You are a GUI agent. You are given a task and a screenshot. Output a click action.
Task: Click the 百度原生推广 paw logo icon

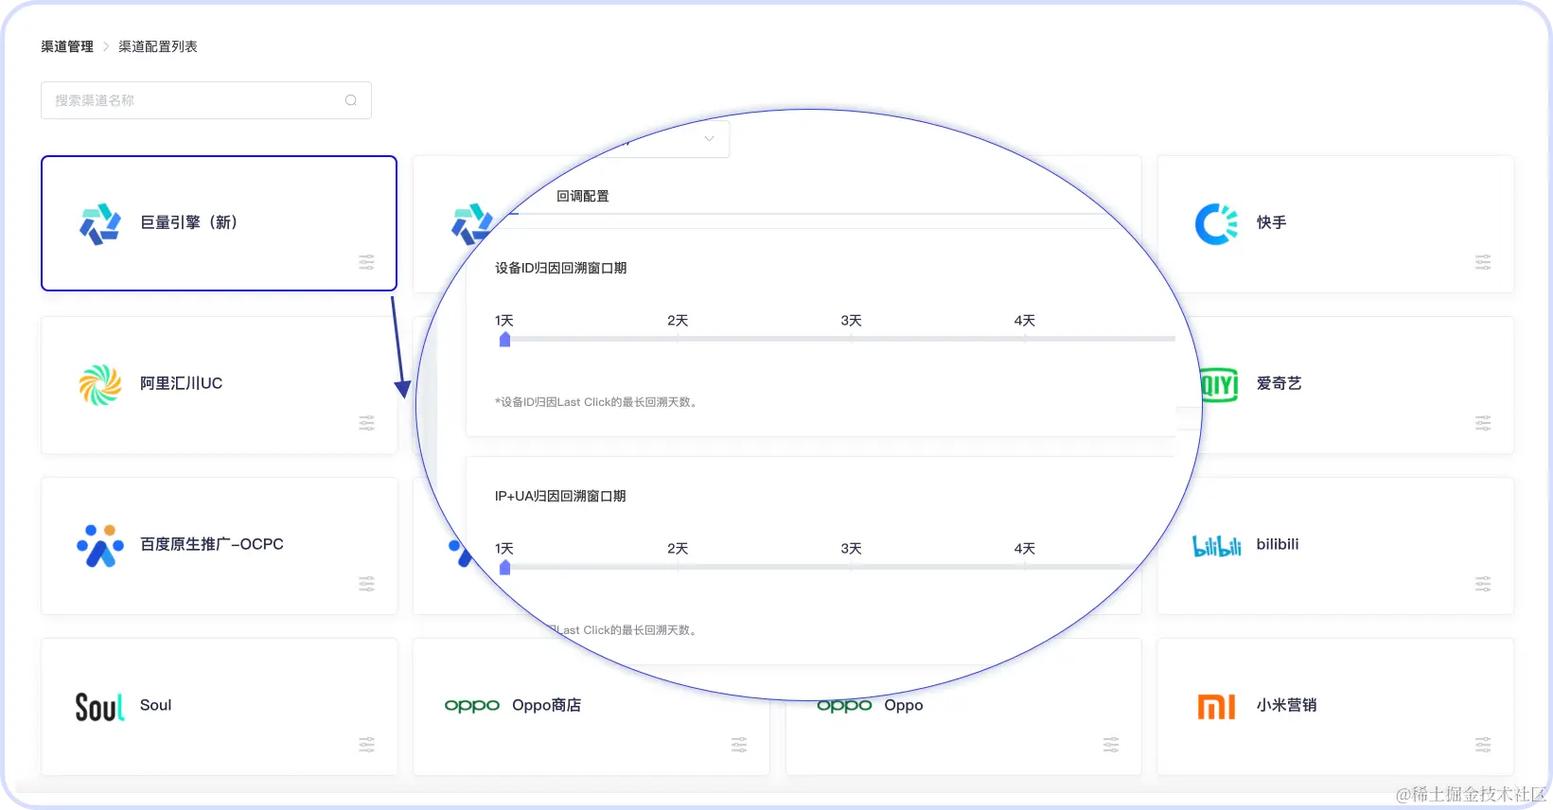point(100,545)
